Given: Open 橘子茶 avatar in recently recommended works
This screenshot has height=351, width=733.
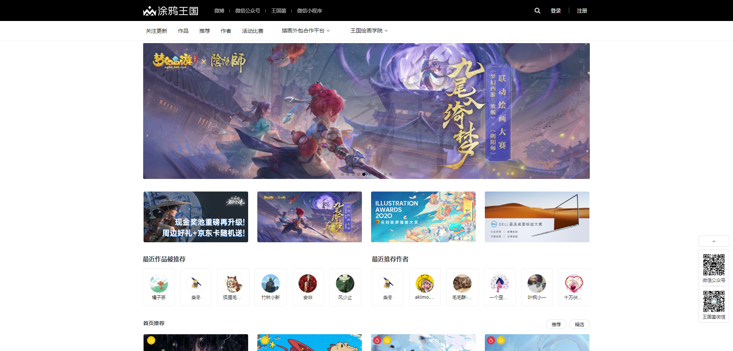Looking at the screenshot, I should point(159,283).
